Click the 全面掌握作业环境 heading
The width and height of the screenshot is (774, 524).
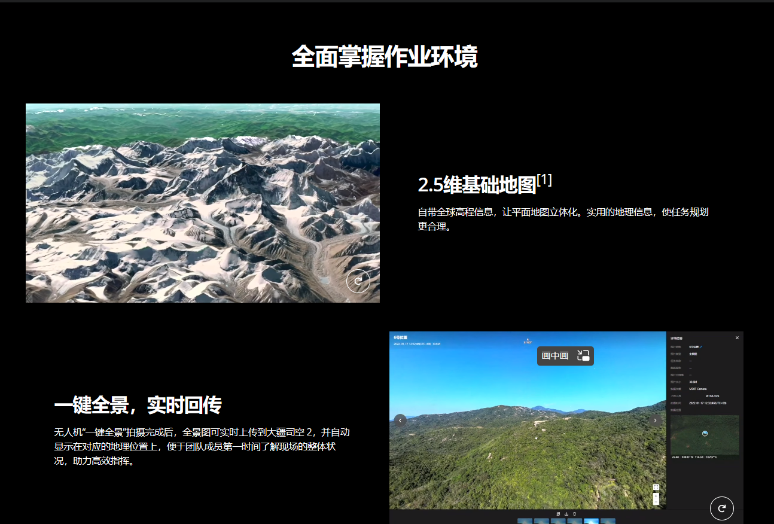[x=385, y=57]
